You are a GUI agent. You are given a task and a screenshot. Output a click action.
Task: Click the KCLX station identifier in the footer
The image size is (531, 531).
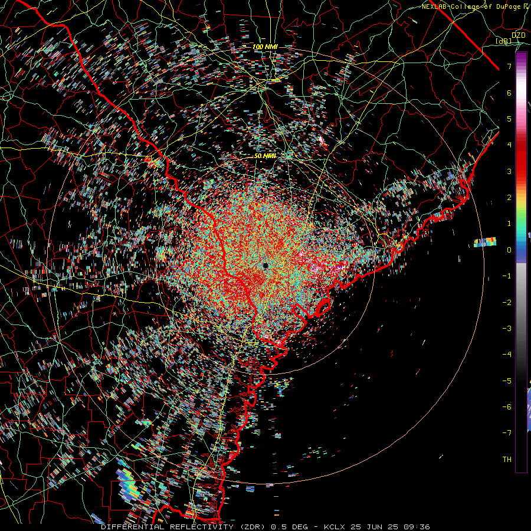pyautogui.click(x=335, y=527)
